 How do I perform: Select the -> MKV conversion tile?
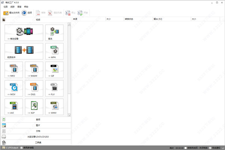tap(13, 70)
